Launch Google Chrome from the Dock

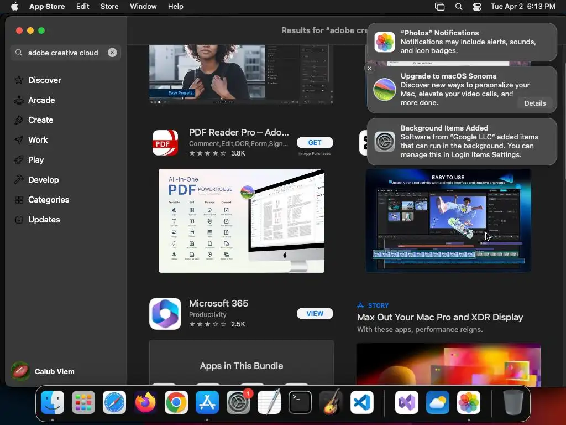coord(176,402)
